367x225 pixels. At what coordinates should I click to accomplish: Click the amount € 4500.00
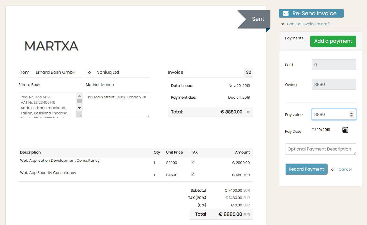pyautogui.click(x=241, y=175)
